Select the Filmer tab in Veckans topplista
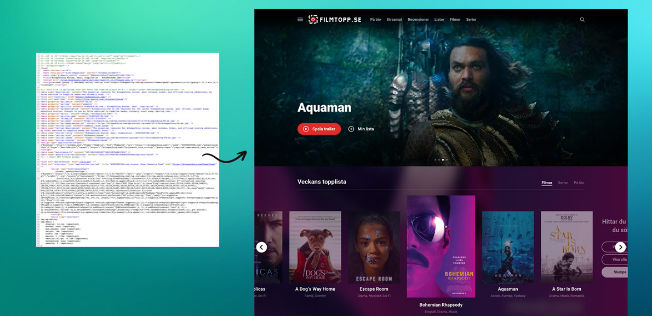 [x=547, y=183]
